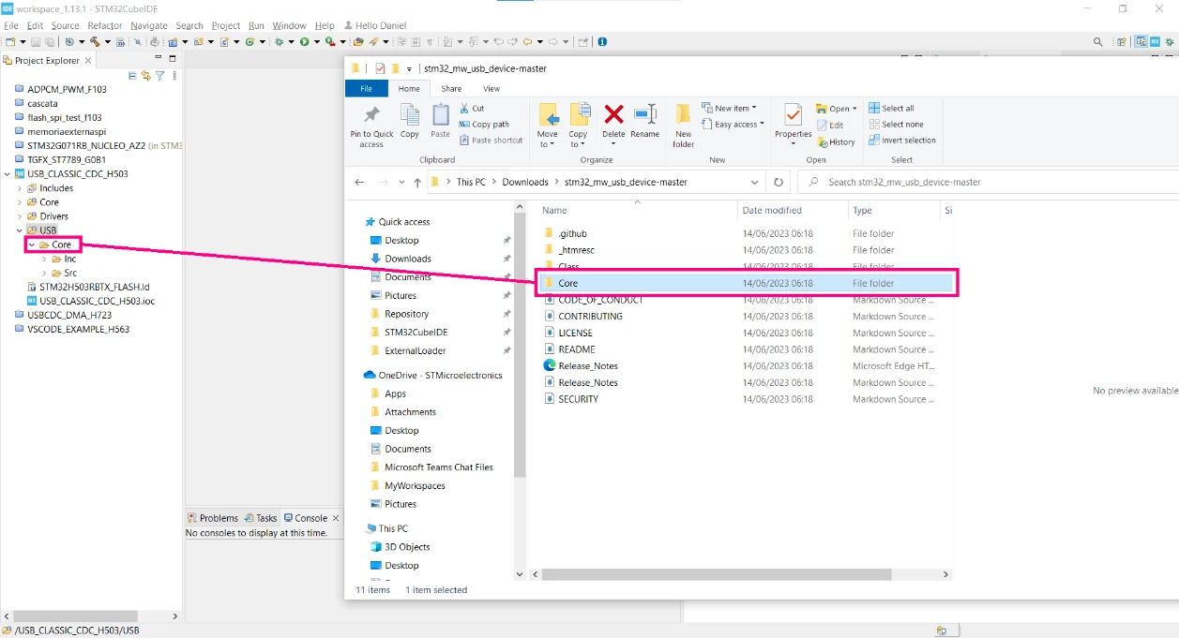Viewport: 1179px width, 638px height.
Task: Switch to the Share tab in Explorer
Action: pyautogui.click(x=451, y=89)
